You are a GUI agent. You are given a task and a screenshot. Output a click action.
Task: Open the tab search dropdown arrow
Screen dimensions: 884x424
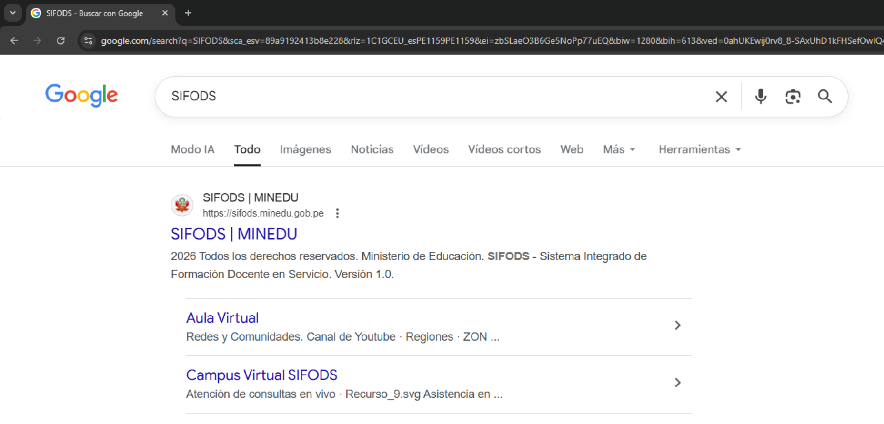coord(13,13)
